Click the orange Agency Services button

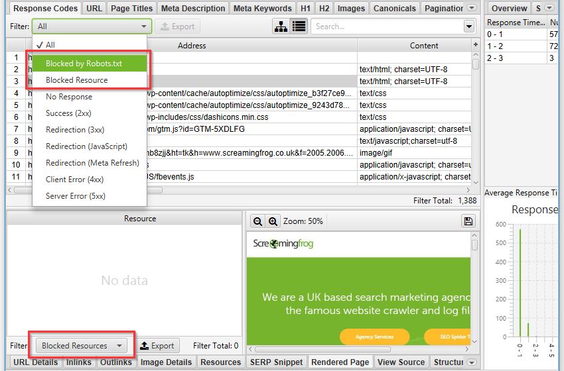(x=374, y=337)
